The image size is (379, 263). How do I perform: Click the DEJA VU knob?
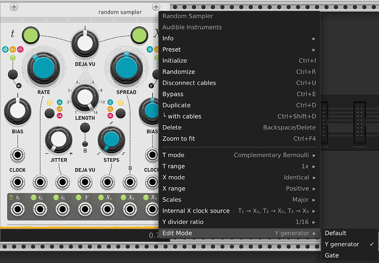click(x=85, y=43)
